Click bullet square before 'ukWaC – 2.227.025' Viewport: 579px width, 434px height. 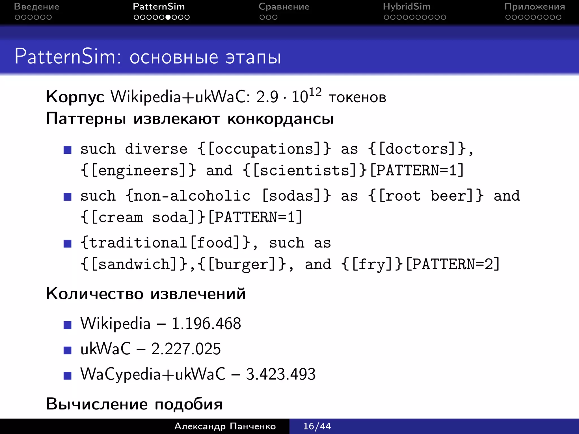68,350
